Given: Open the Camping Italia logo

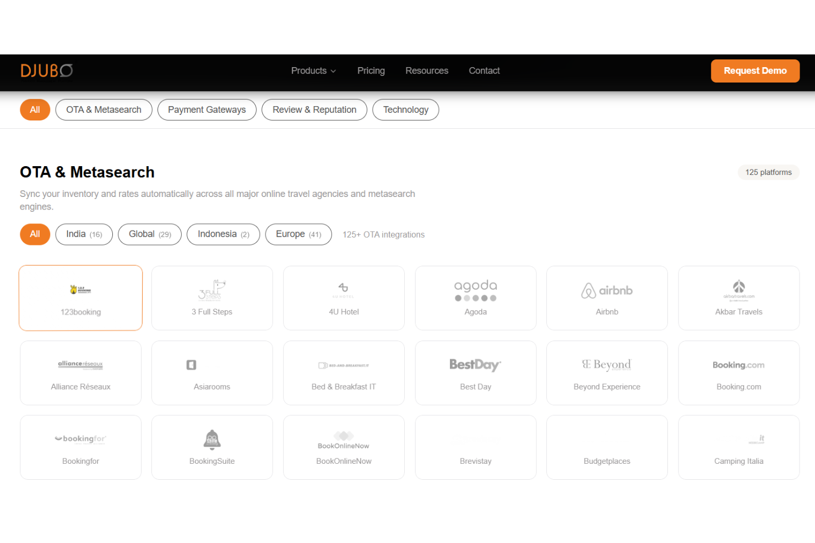Looking at the screenshot, I should pyautogui.click(x=757, y=439).
